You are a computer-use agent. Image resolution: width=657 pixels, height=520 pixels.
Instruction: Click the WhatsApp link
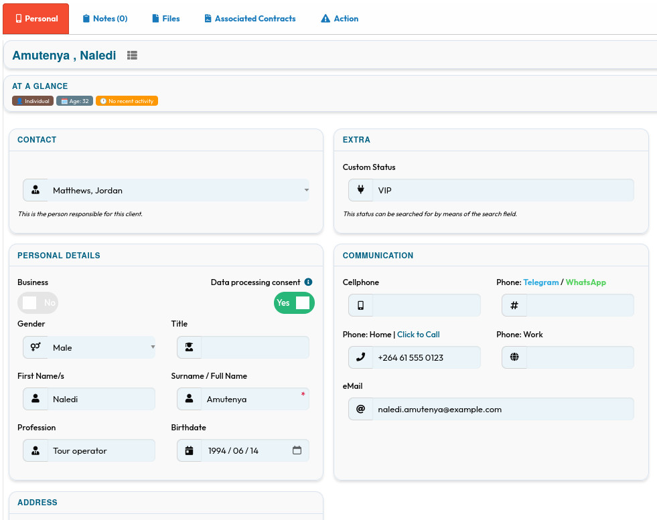pos(586,282)
